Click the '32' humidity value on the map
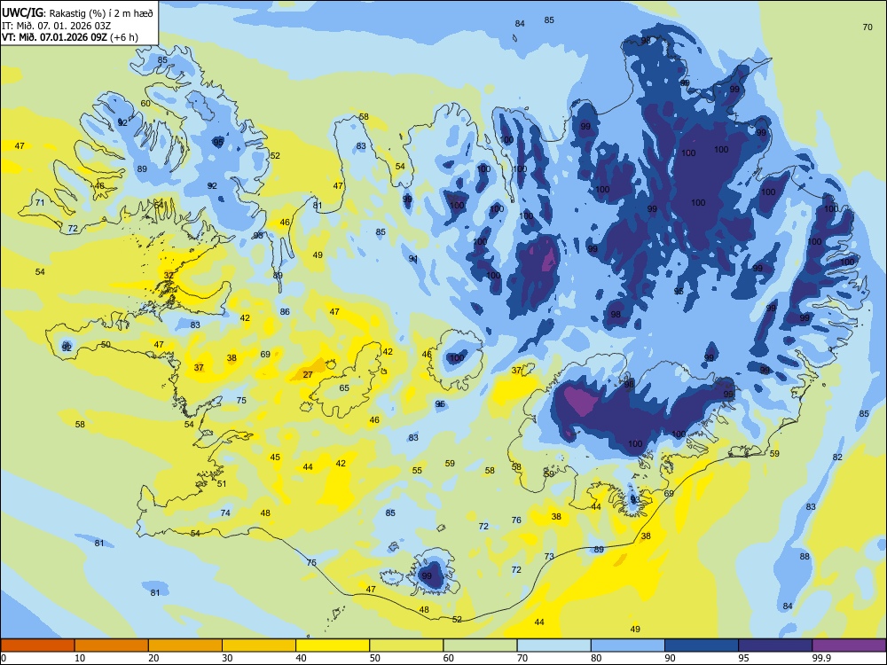The image size is (887, 665). [169, 276]
